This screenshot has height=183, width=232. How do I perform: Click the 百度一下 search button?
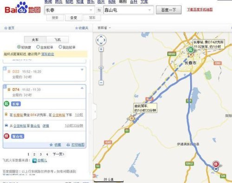pos(168,10)
